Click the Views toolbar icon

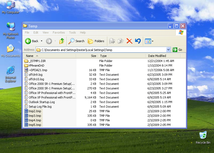coord(148,41)
